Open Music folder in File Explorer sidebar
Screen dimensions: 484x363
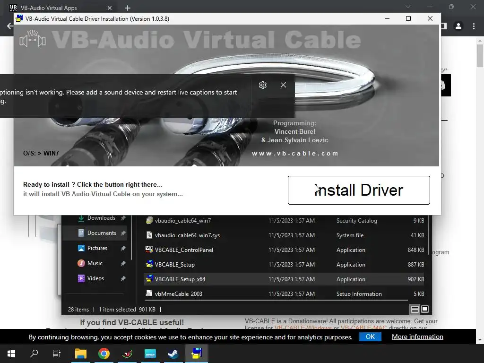pyautogui.click(x=95, y=263)
